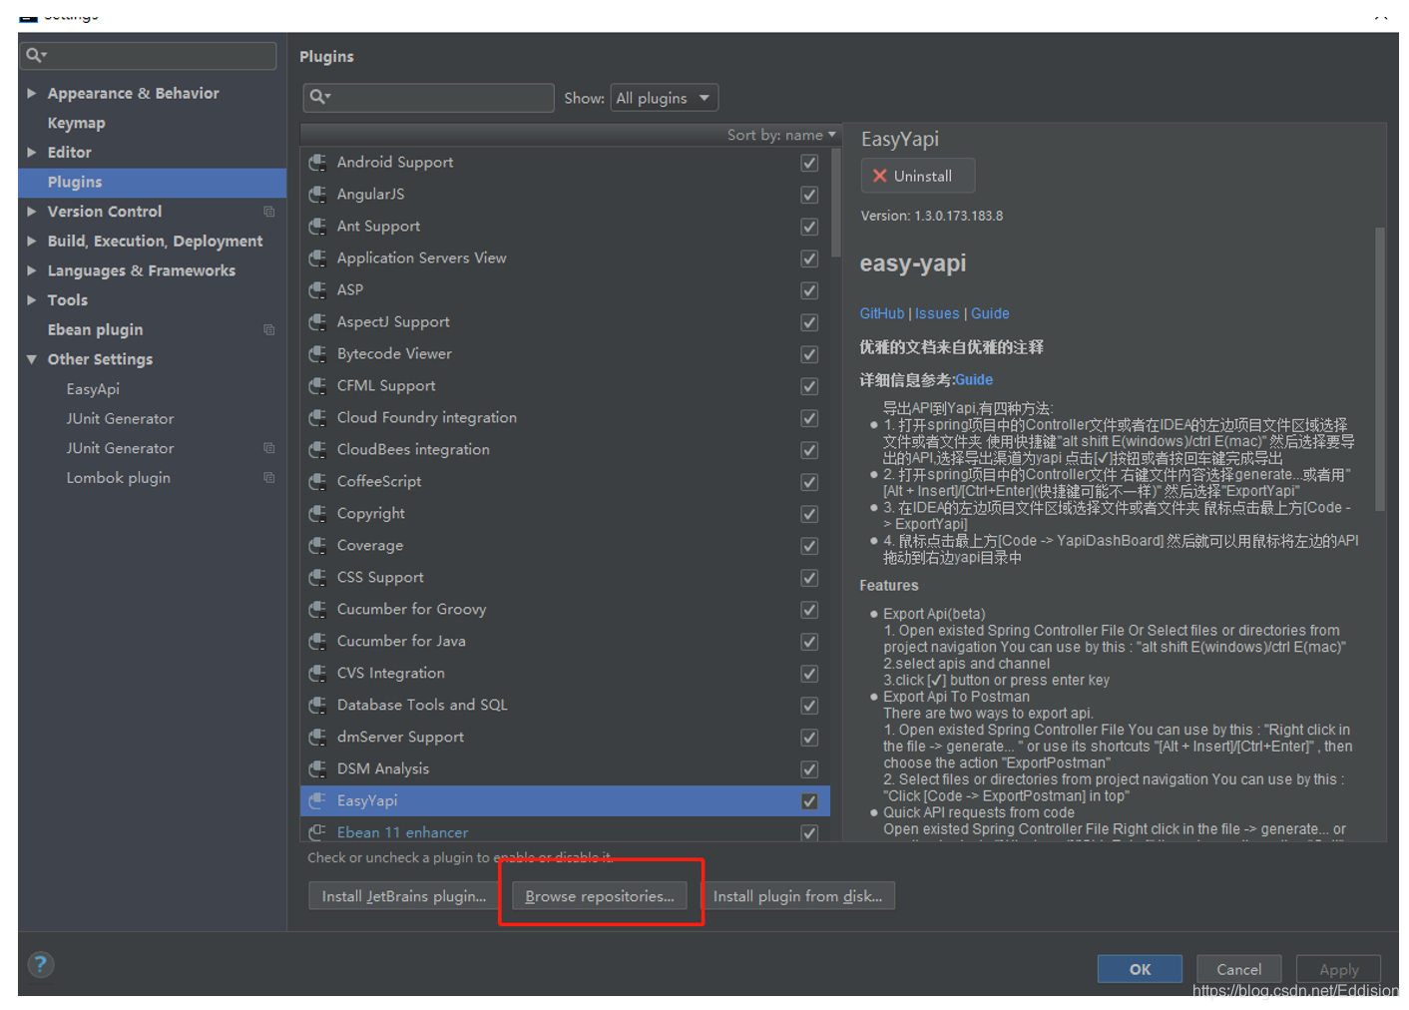Toggle the Cucumber for Groovy checkbox

click(x=809, y=610)
